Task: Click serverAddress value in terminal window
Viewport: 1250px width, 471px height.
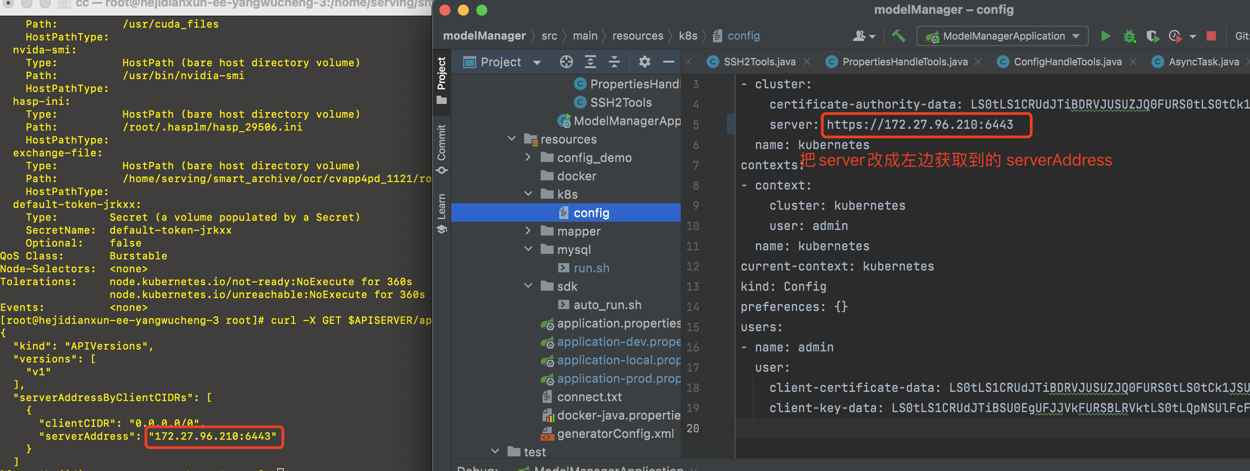Action: (x=212, y=436)
